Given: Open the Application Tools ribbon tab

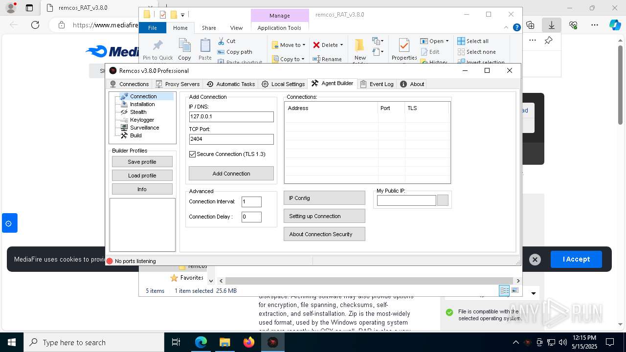Looking at the screenshot, I should pyautogui.click(x=279, y=28).
